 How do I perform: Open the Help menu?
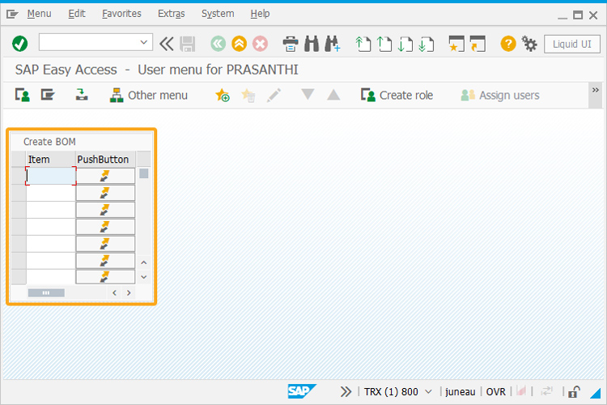click(x=260, y=14)
